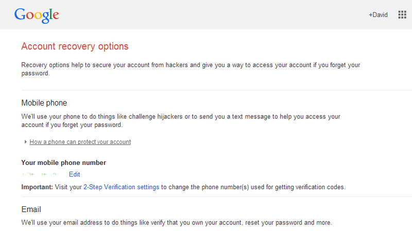Click the blurred mobile phone number
The image size is (412, 232).
point(40,174)
